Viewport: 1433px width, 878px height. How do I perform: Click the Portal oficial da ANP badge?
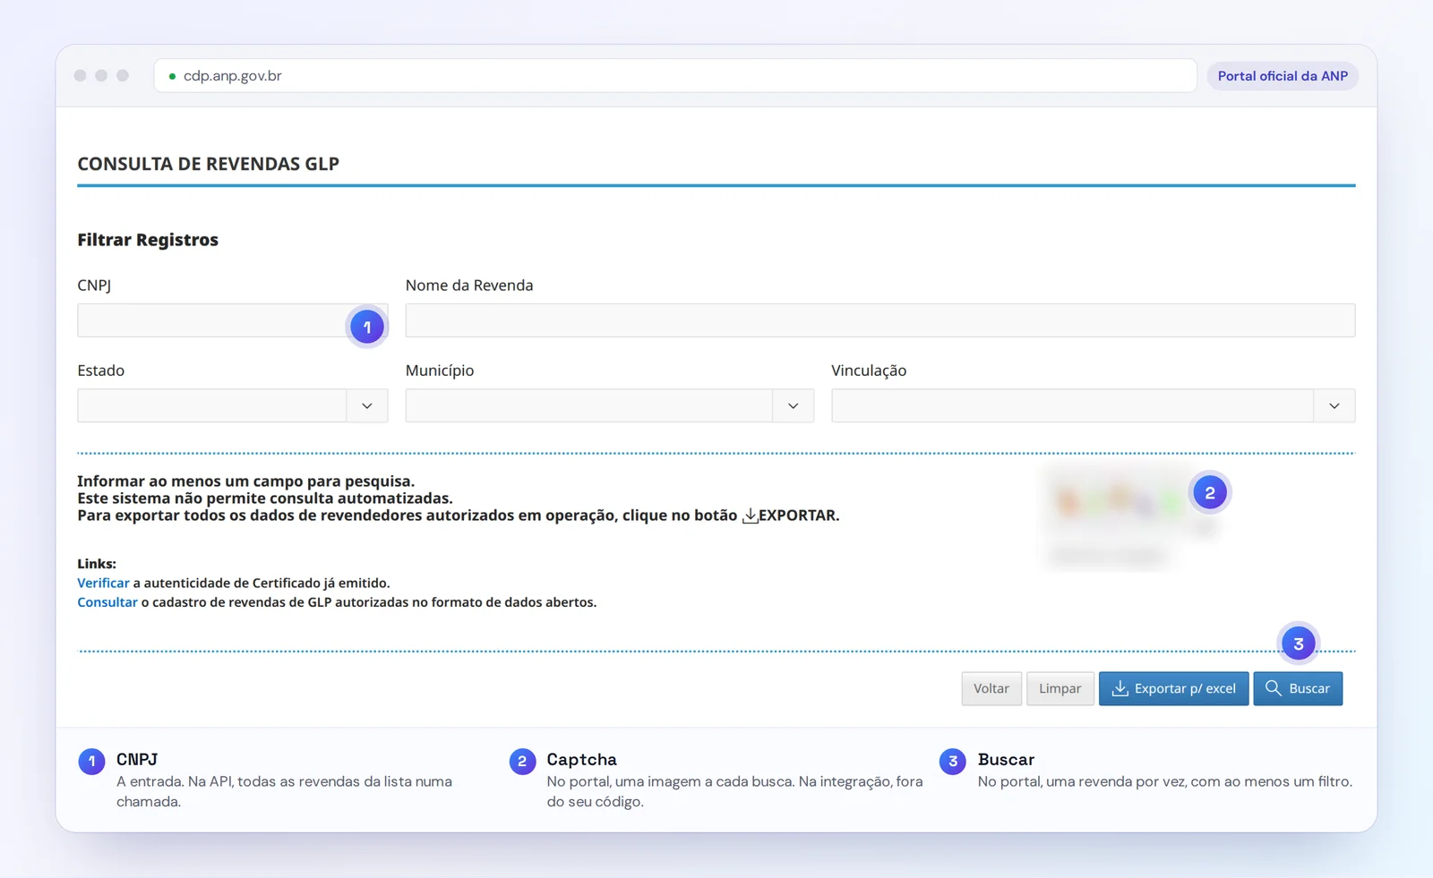tap(1283, 76)
